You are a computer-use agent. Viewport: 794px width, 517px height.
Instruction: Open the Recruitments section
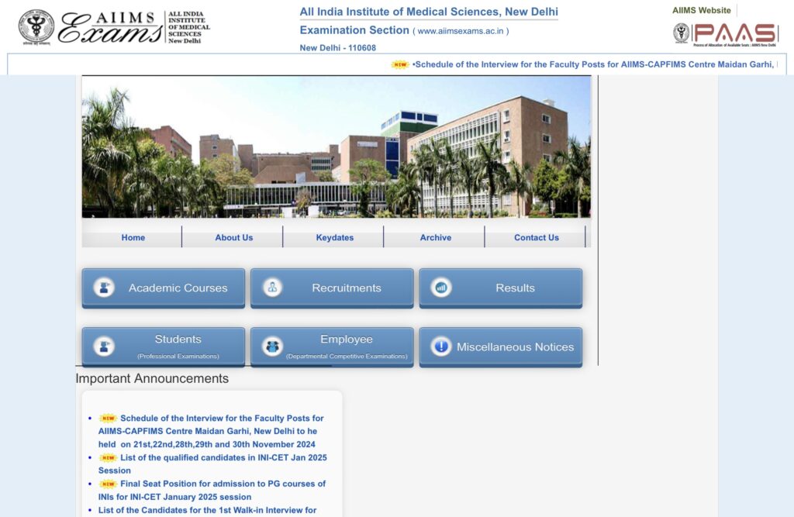[332, 288]
